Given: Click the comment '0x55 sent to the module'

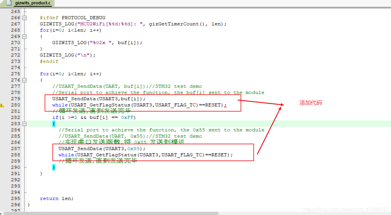Looking at the screenshot, I should coord(161,130).
